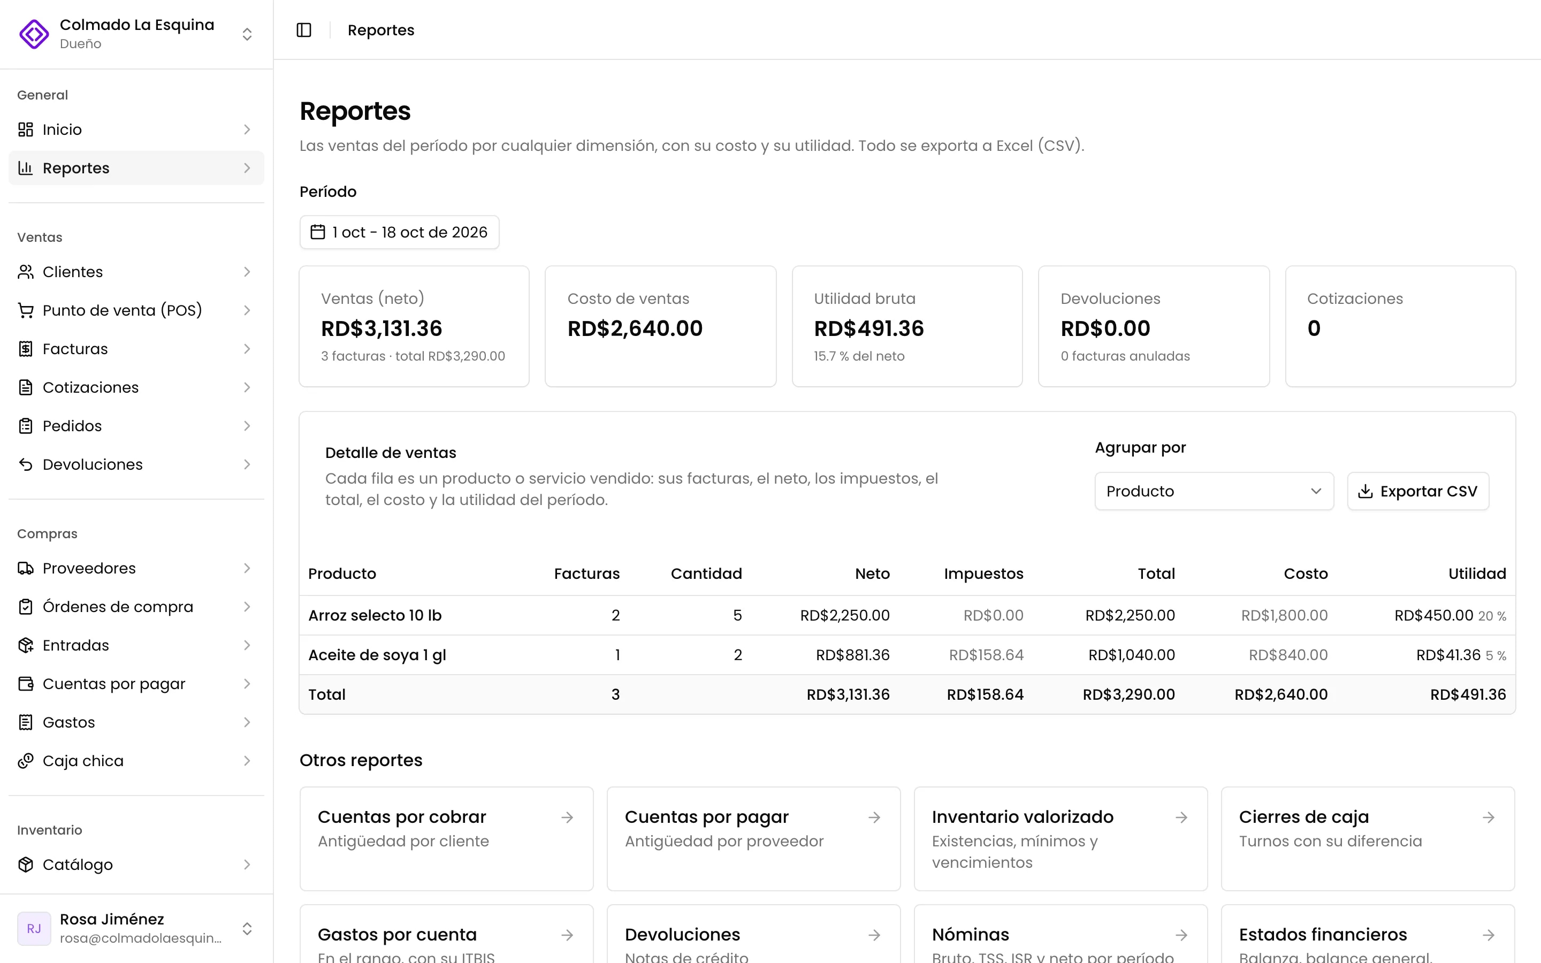Click the Devoluciones return arrow icon

[26, 464]
